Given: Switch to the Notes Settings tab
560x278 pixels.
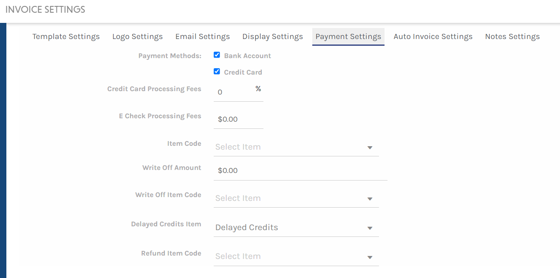Looking at the screenshot, I should click(512, 36).
